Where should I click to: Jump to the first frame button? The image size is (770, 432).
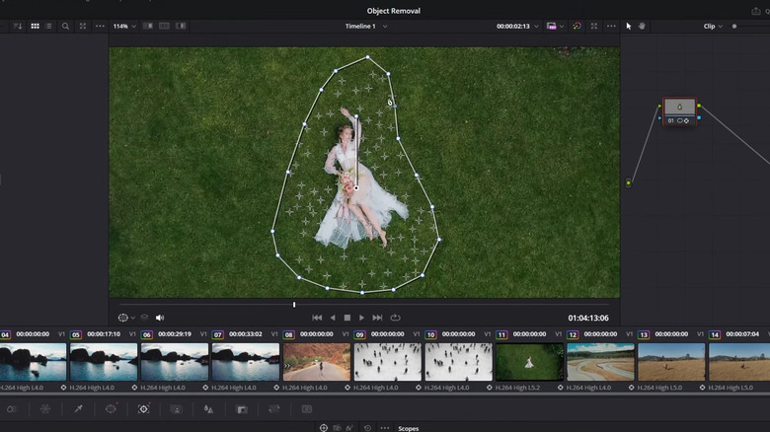(x=317, y=318)
